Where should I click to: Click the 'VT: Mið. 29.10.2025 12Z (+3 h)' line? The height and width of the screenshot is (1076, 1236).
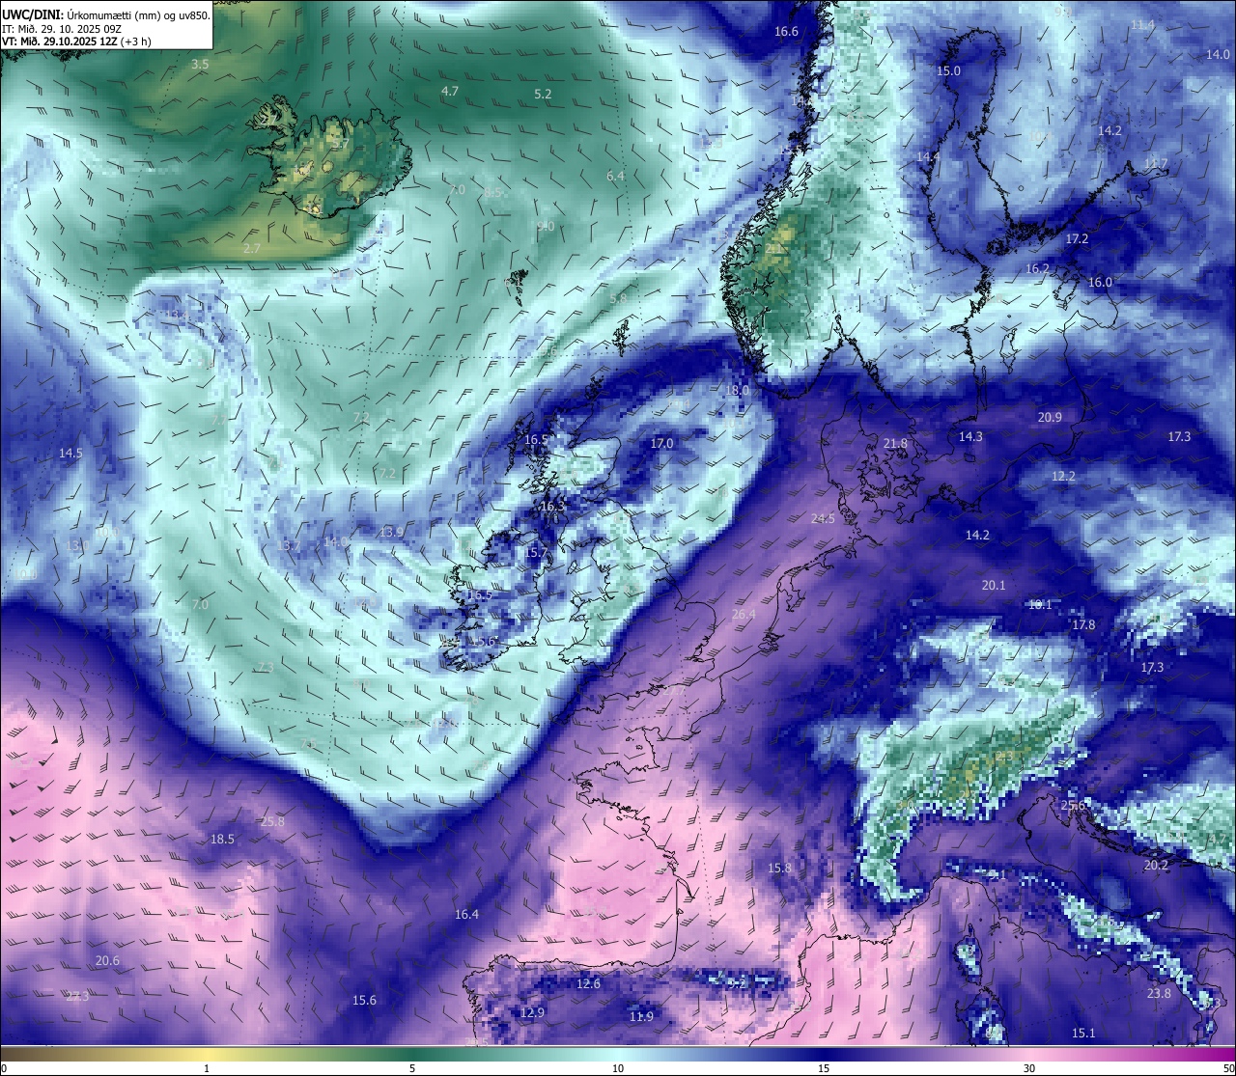(76, 41)
